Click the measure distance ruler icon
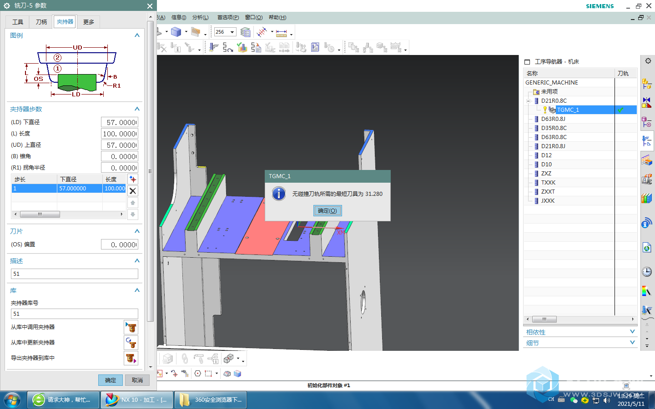 coord(282,32)
